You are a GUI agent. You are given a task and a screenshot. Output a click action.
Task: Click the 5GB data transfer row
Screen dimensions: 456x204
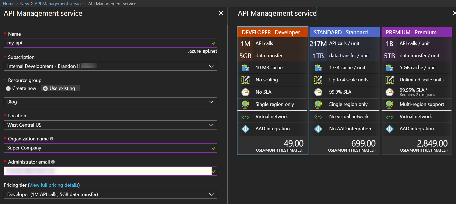pyautogui.click(x=272, y=56)
